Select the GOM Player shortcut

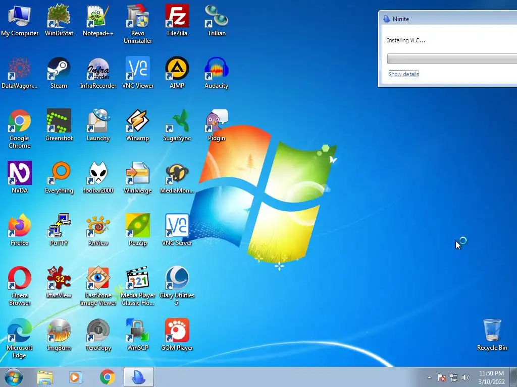pos(177,335)
